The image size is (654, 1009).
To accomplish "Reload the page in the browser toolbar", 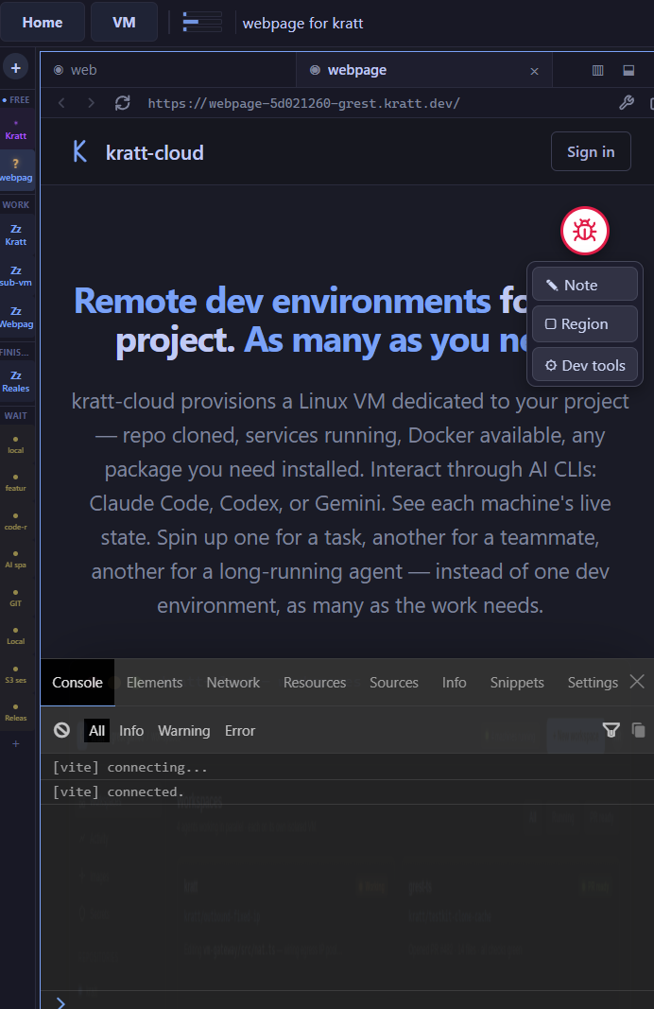I will pyautogui.click(x=122, y=103).
